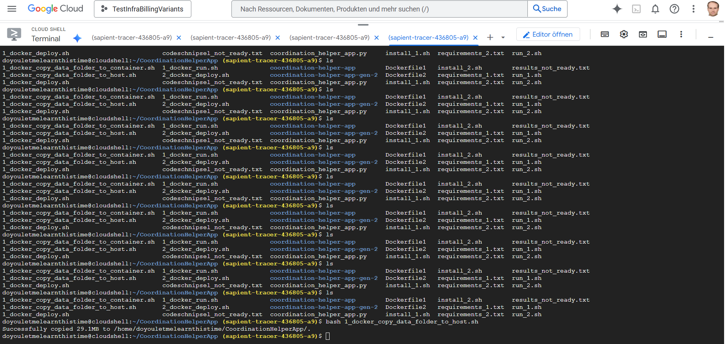Open Gemini AI assistant sparkle icon in header
The width and height of the screenshot is (726, 344).
[x=617, y=9]
